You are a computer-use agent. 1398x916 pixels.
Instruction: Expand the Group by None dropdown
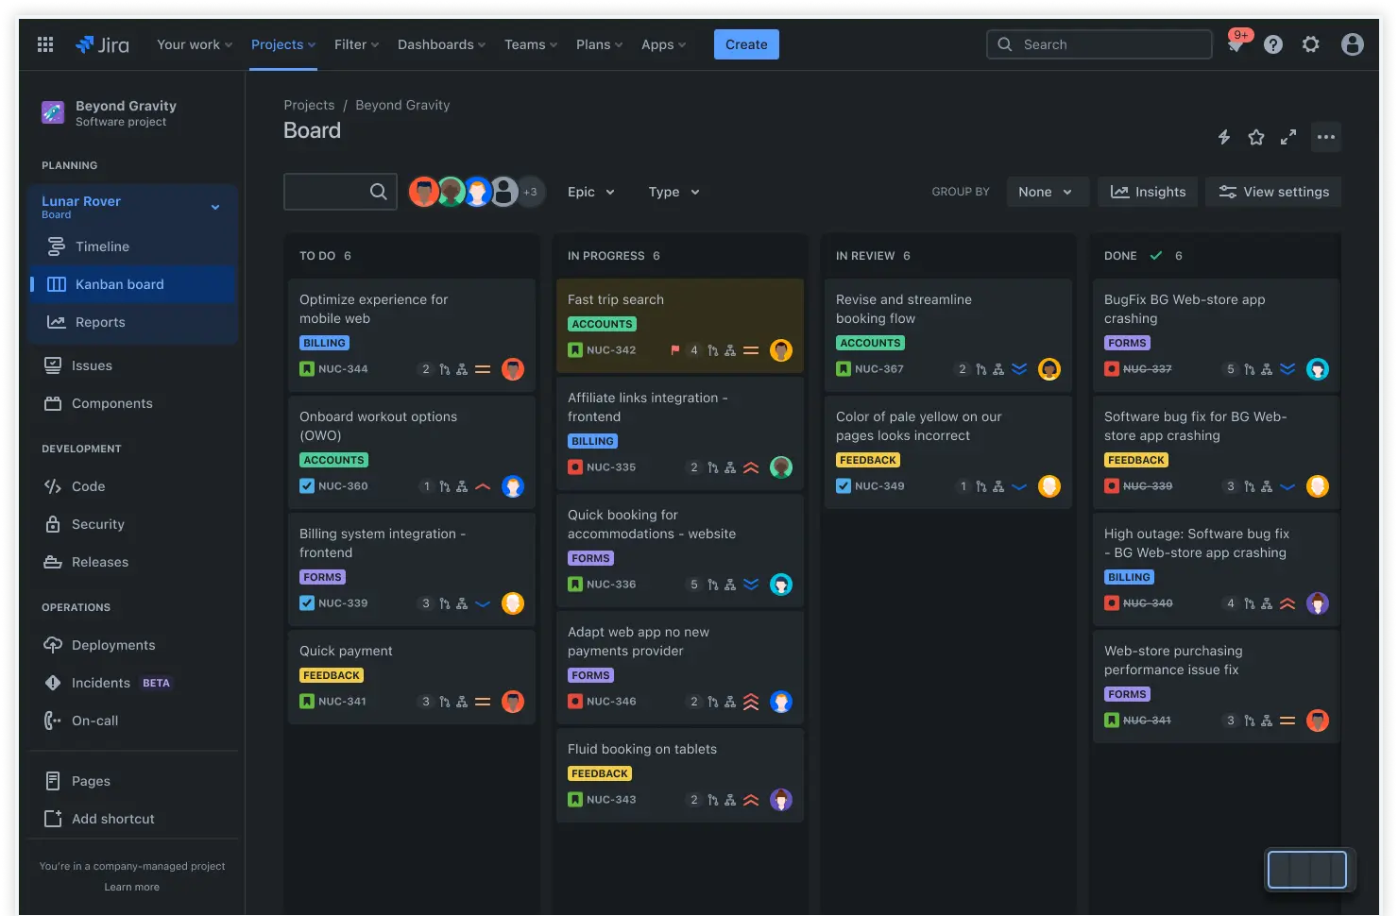(1047, 192)
